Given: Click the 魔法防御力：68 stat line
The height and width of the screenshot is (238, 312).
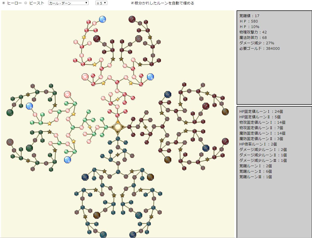Looking at the screenshot, I should [x=253, y=38].
